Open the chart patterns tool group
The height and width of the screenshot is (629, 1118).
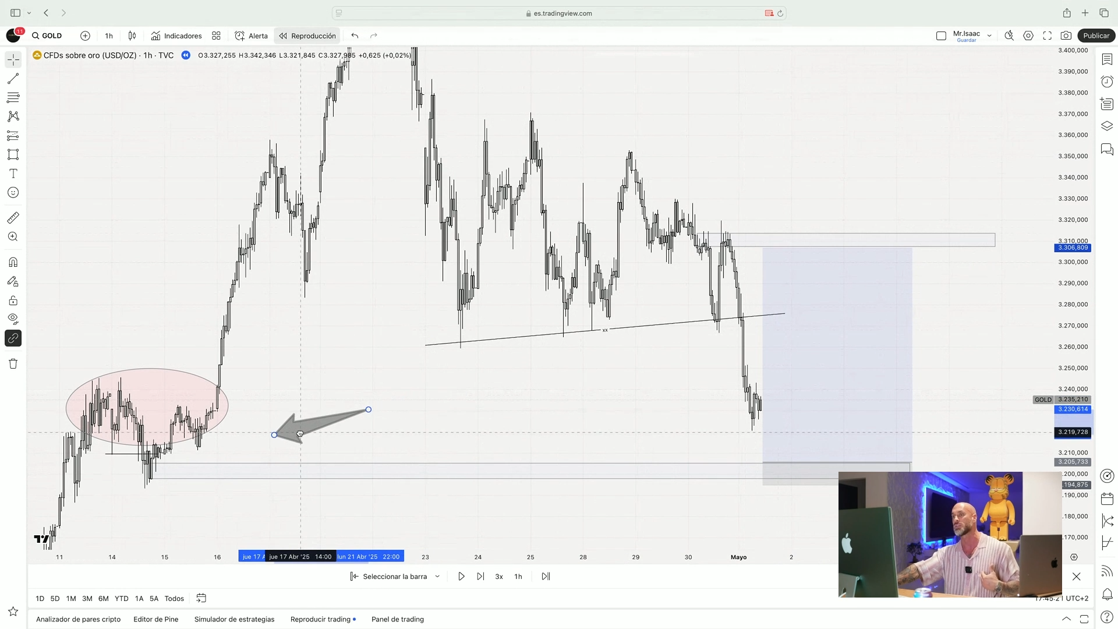click(13, 116)
